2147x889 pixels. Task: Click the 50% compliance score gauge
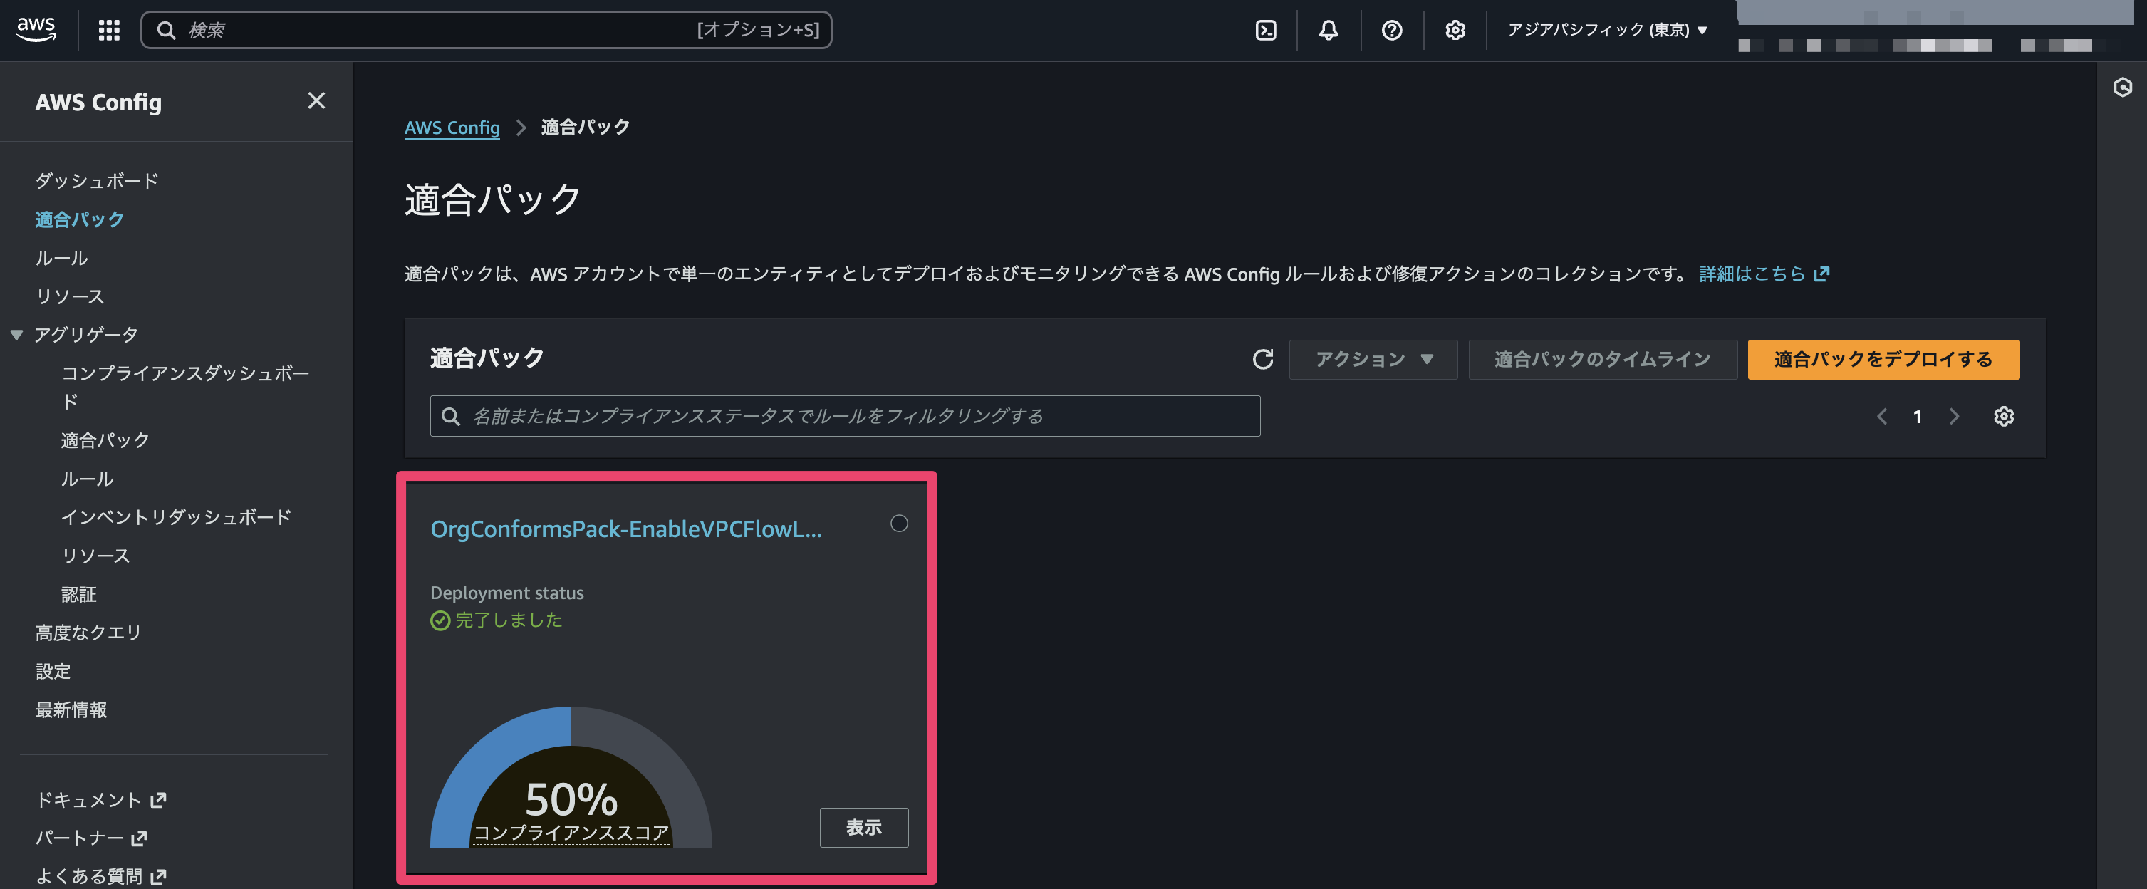tap(572, 799)
